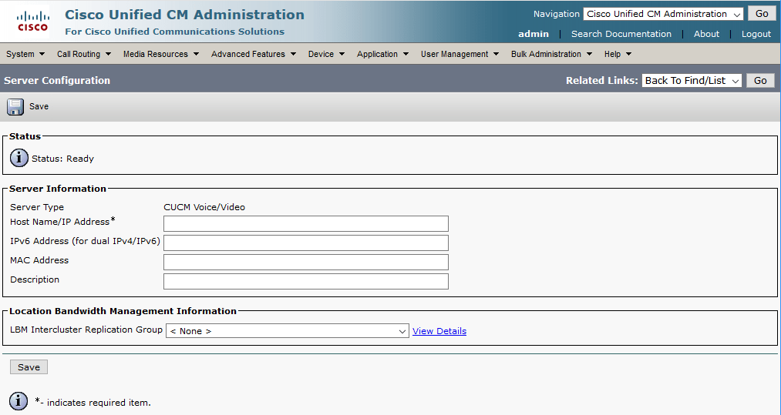Click the Server Configuration heading

coord(57,81)
